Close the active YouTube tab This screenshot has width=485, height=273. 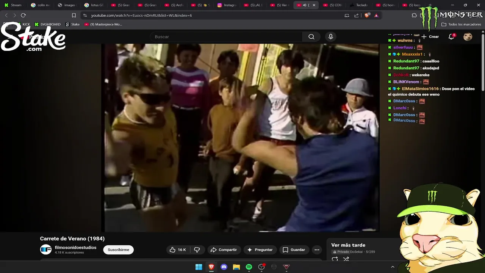[x=314, y=5]
